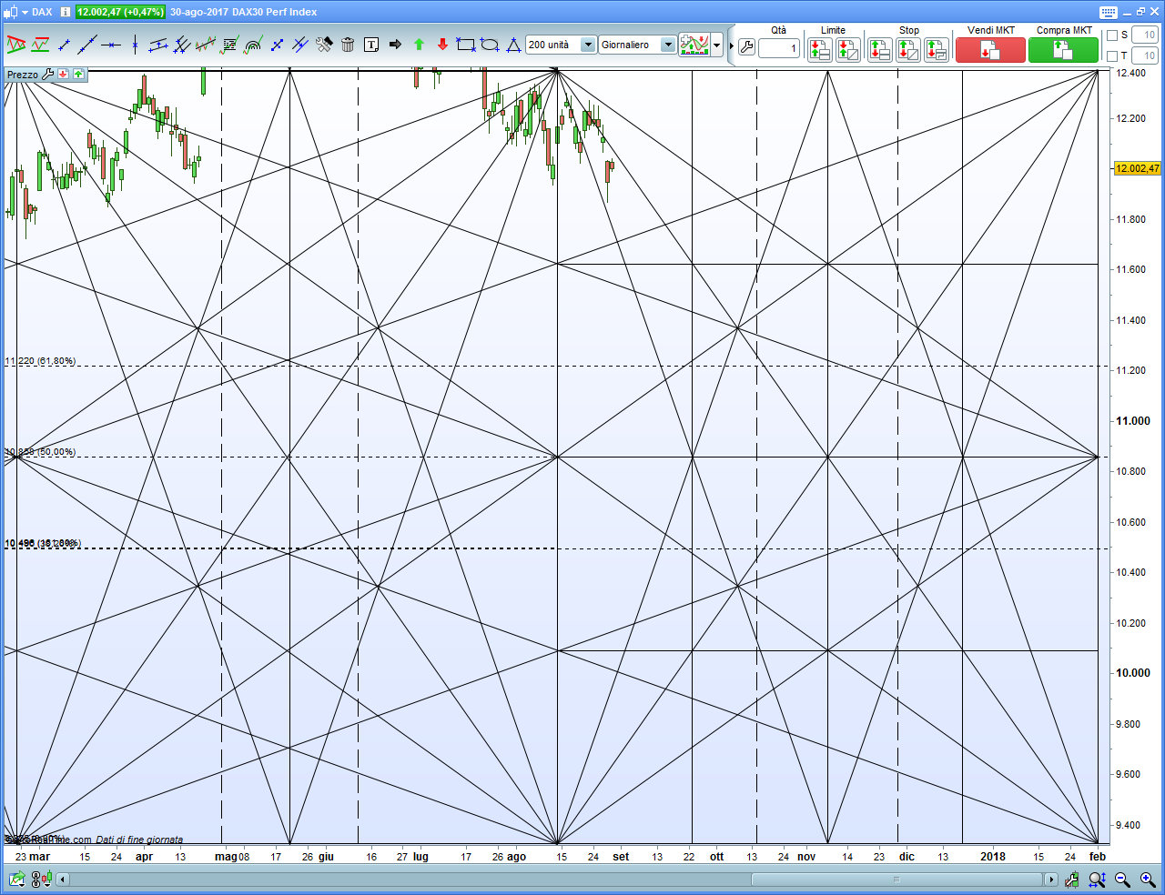Click the Qtà quantity input field
The width and height of the screenshot is (1165, 895).
tap(779, 48)
